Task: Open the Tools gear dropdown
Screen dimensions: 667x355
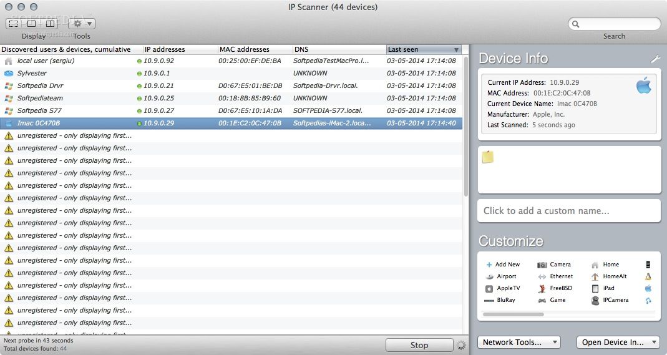Action: 82,24
